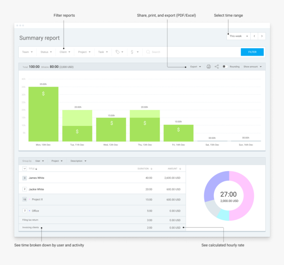Viewport: 284px width, 265px height.
Task: Click the share report icon
Action: coord(217,67)
